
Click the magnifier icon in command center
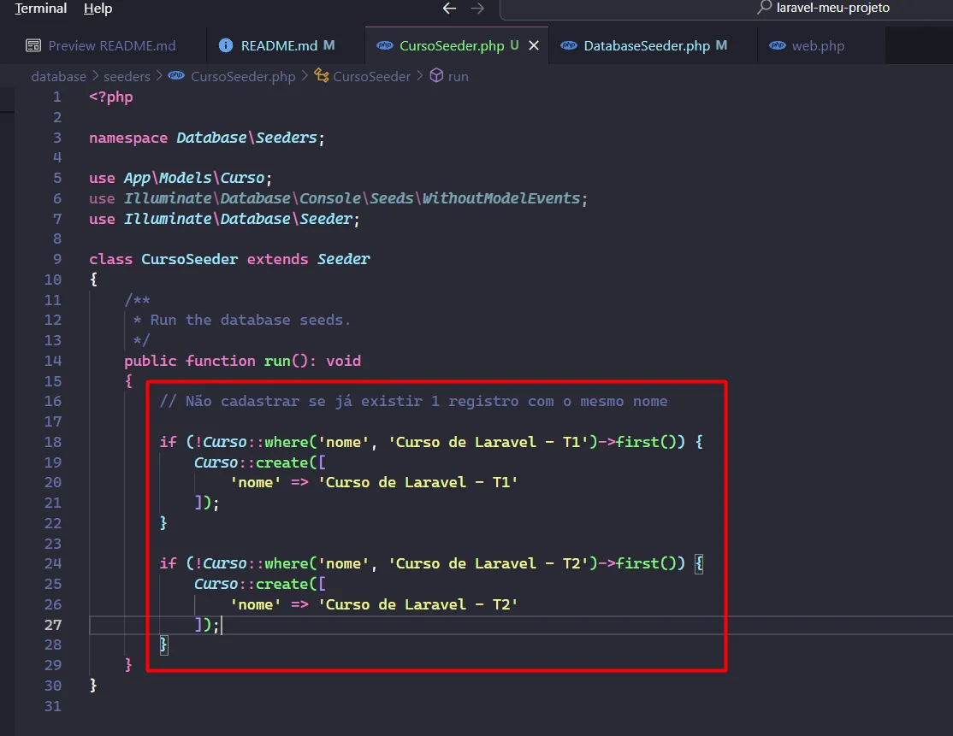pyautogui.click(x=764, y=8)
